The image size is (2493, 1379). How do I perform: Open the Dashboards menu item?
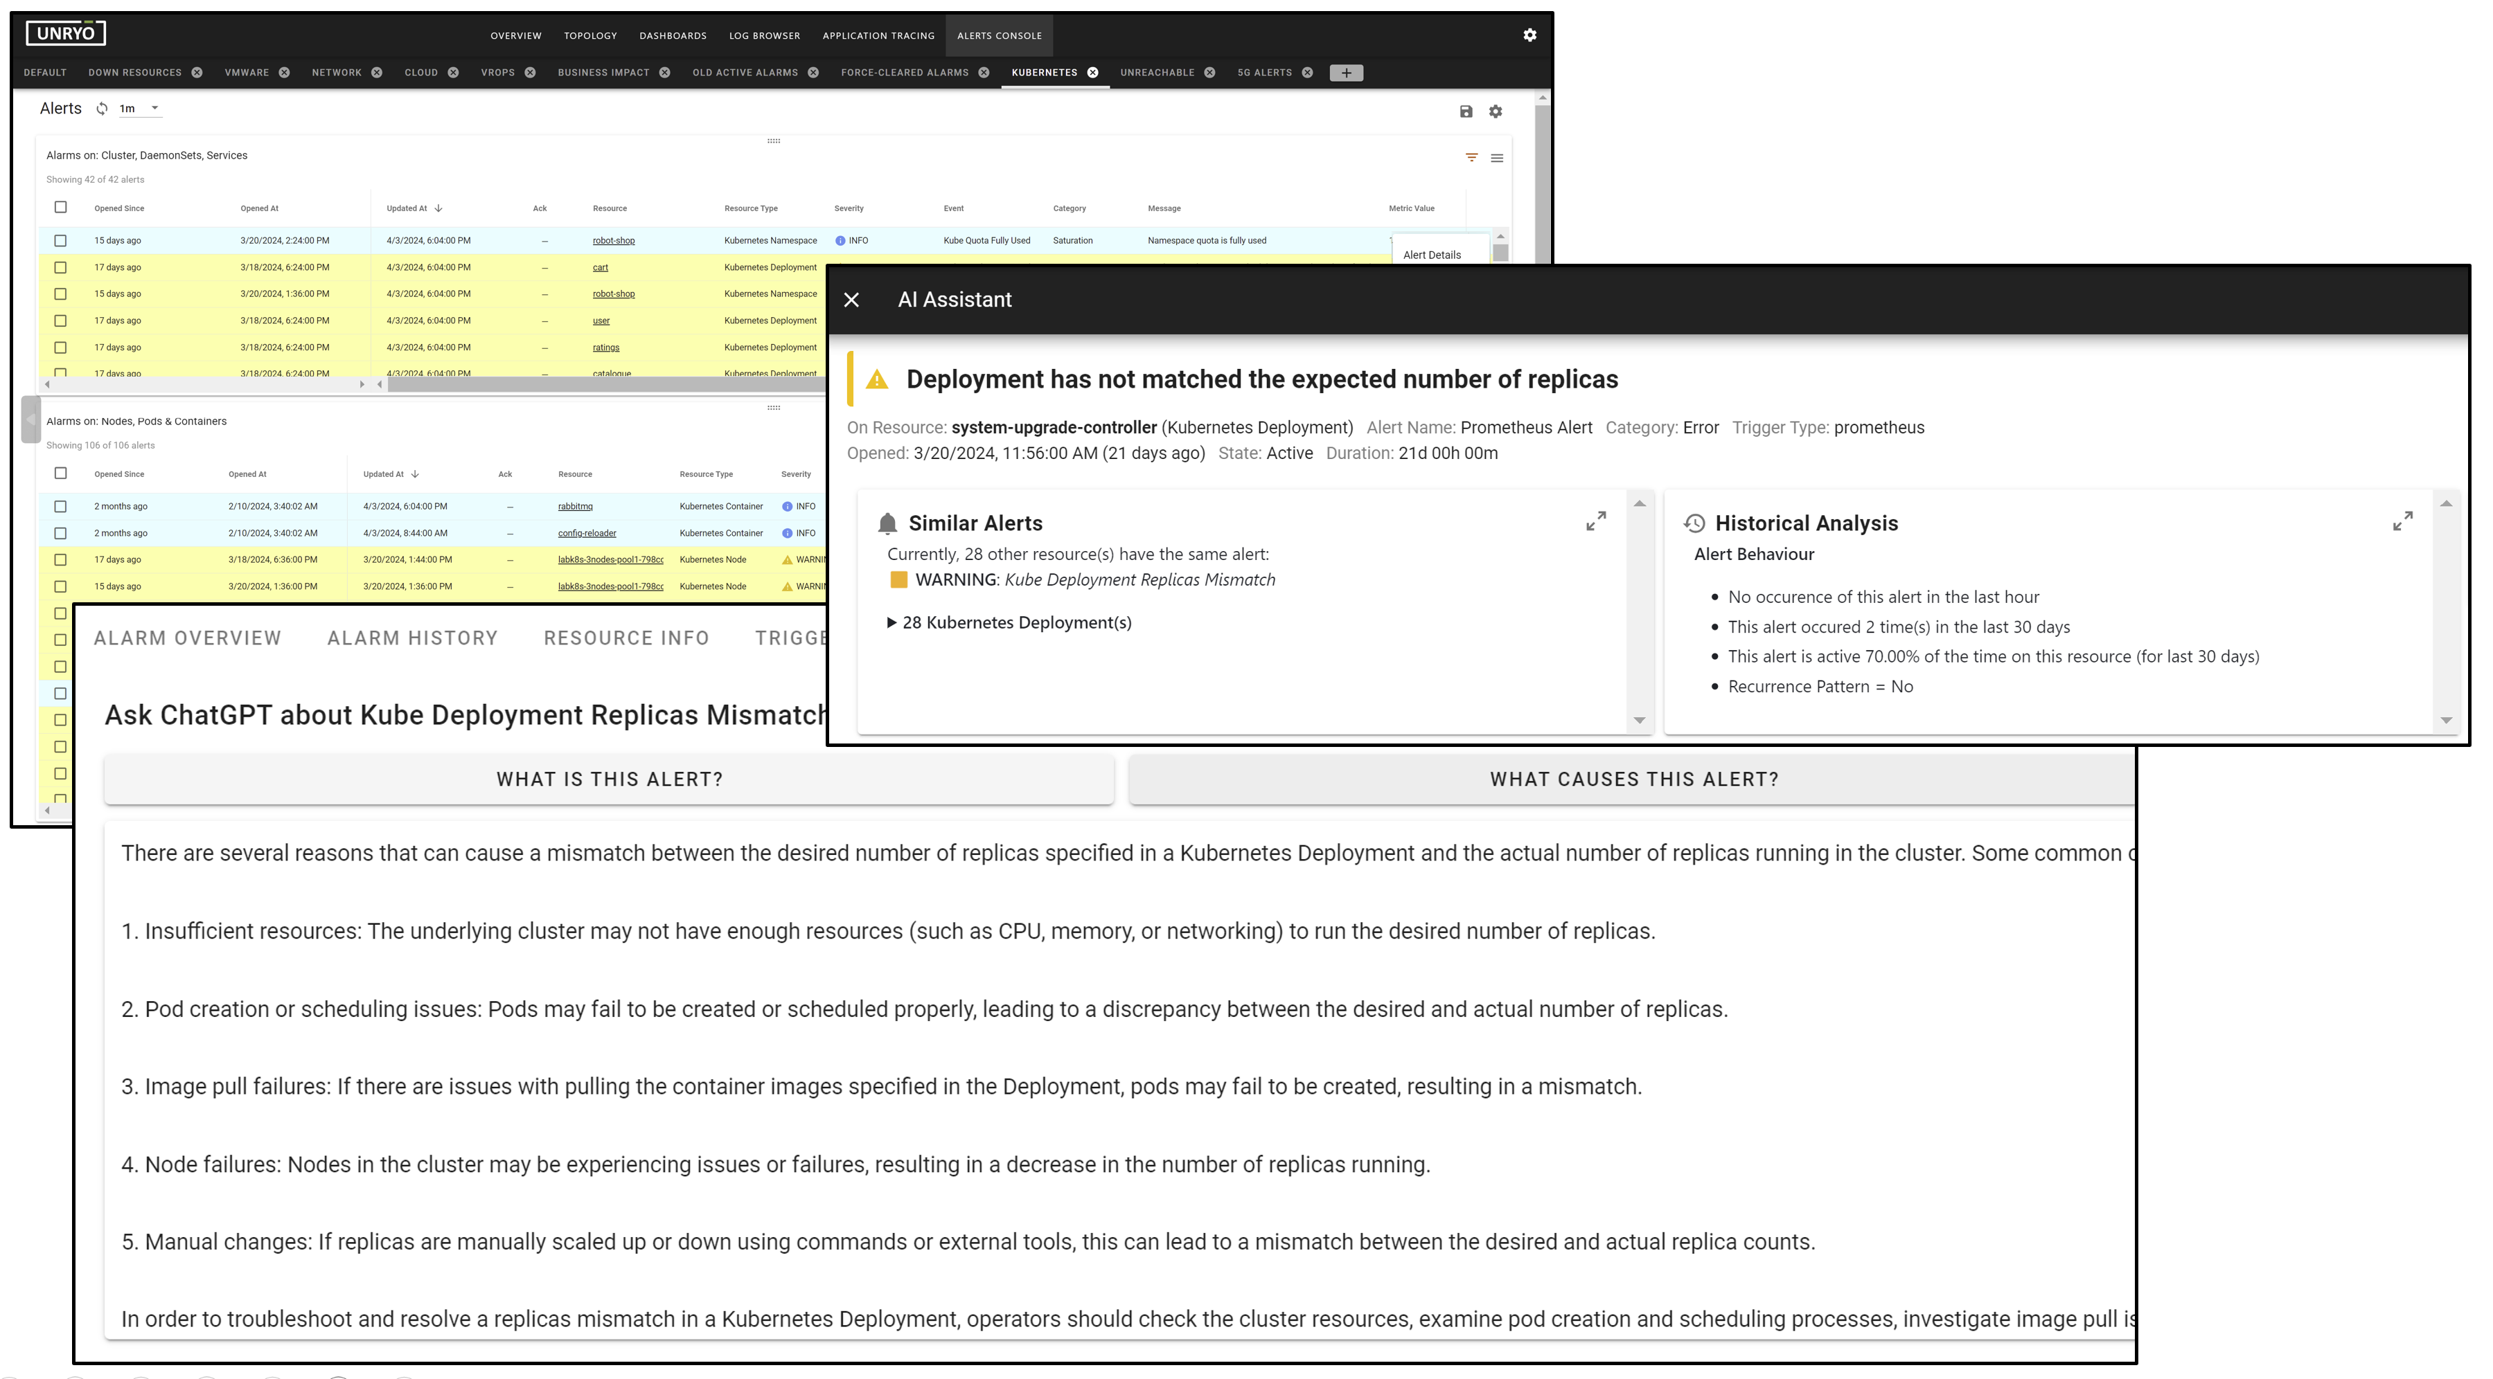pyautogui.click(x=673, y=36)
